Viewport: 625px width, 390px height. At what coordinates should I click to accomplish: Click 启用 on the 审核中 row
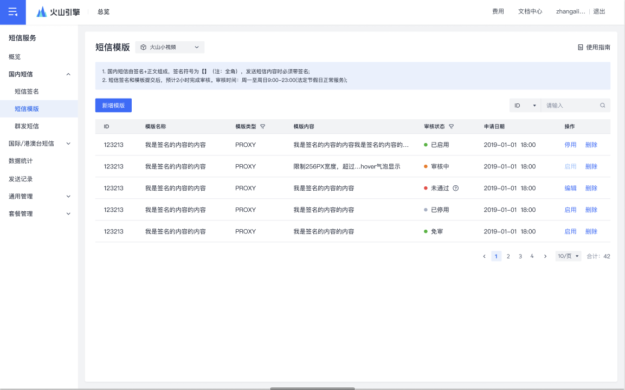570,166
